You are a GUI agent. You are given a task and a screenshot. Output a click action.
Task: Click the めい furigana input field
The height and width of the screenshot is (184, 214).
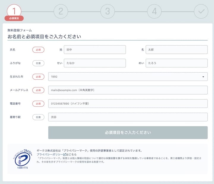tap(176, 63)
